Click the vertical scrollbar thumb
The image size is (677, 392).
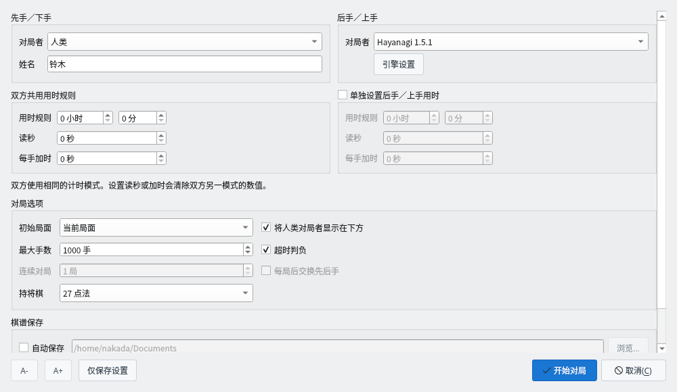[661, 165]
